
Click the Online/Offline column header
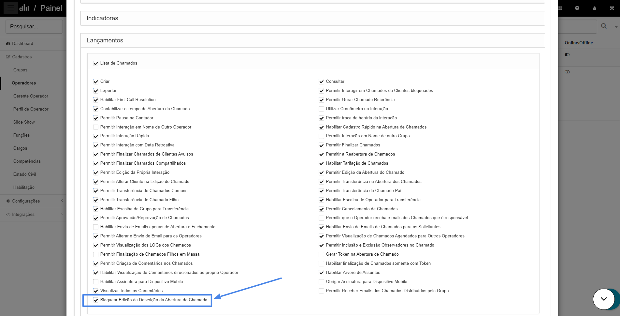579,43
